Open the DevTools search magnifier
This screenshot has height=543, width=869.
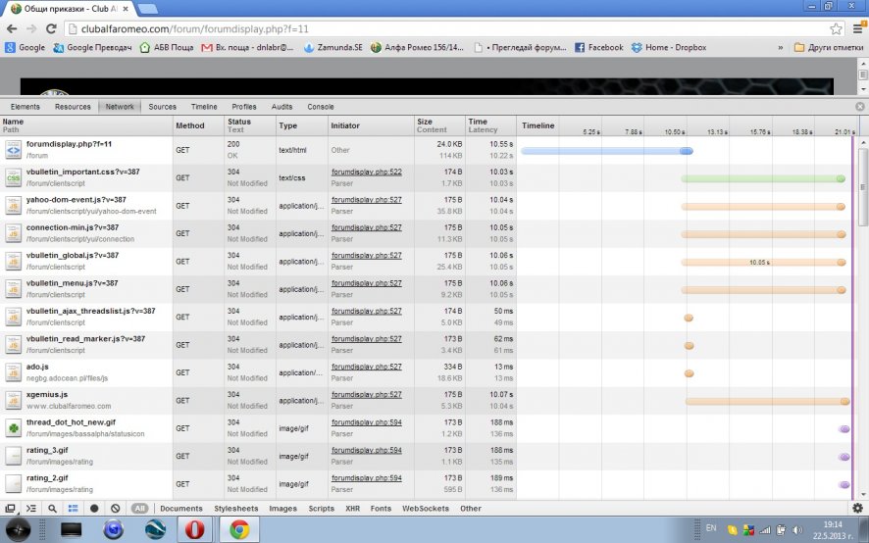pos(52,509)
